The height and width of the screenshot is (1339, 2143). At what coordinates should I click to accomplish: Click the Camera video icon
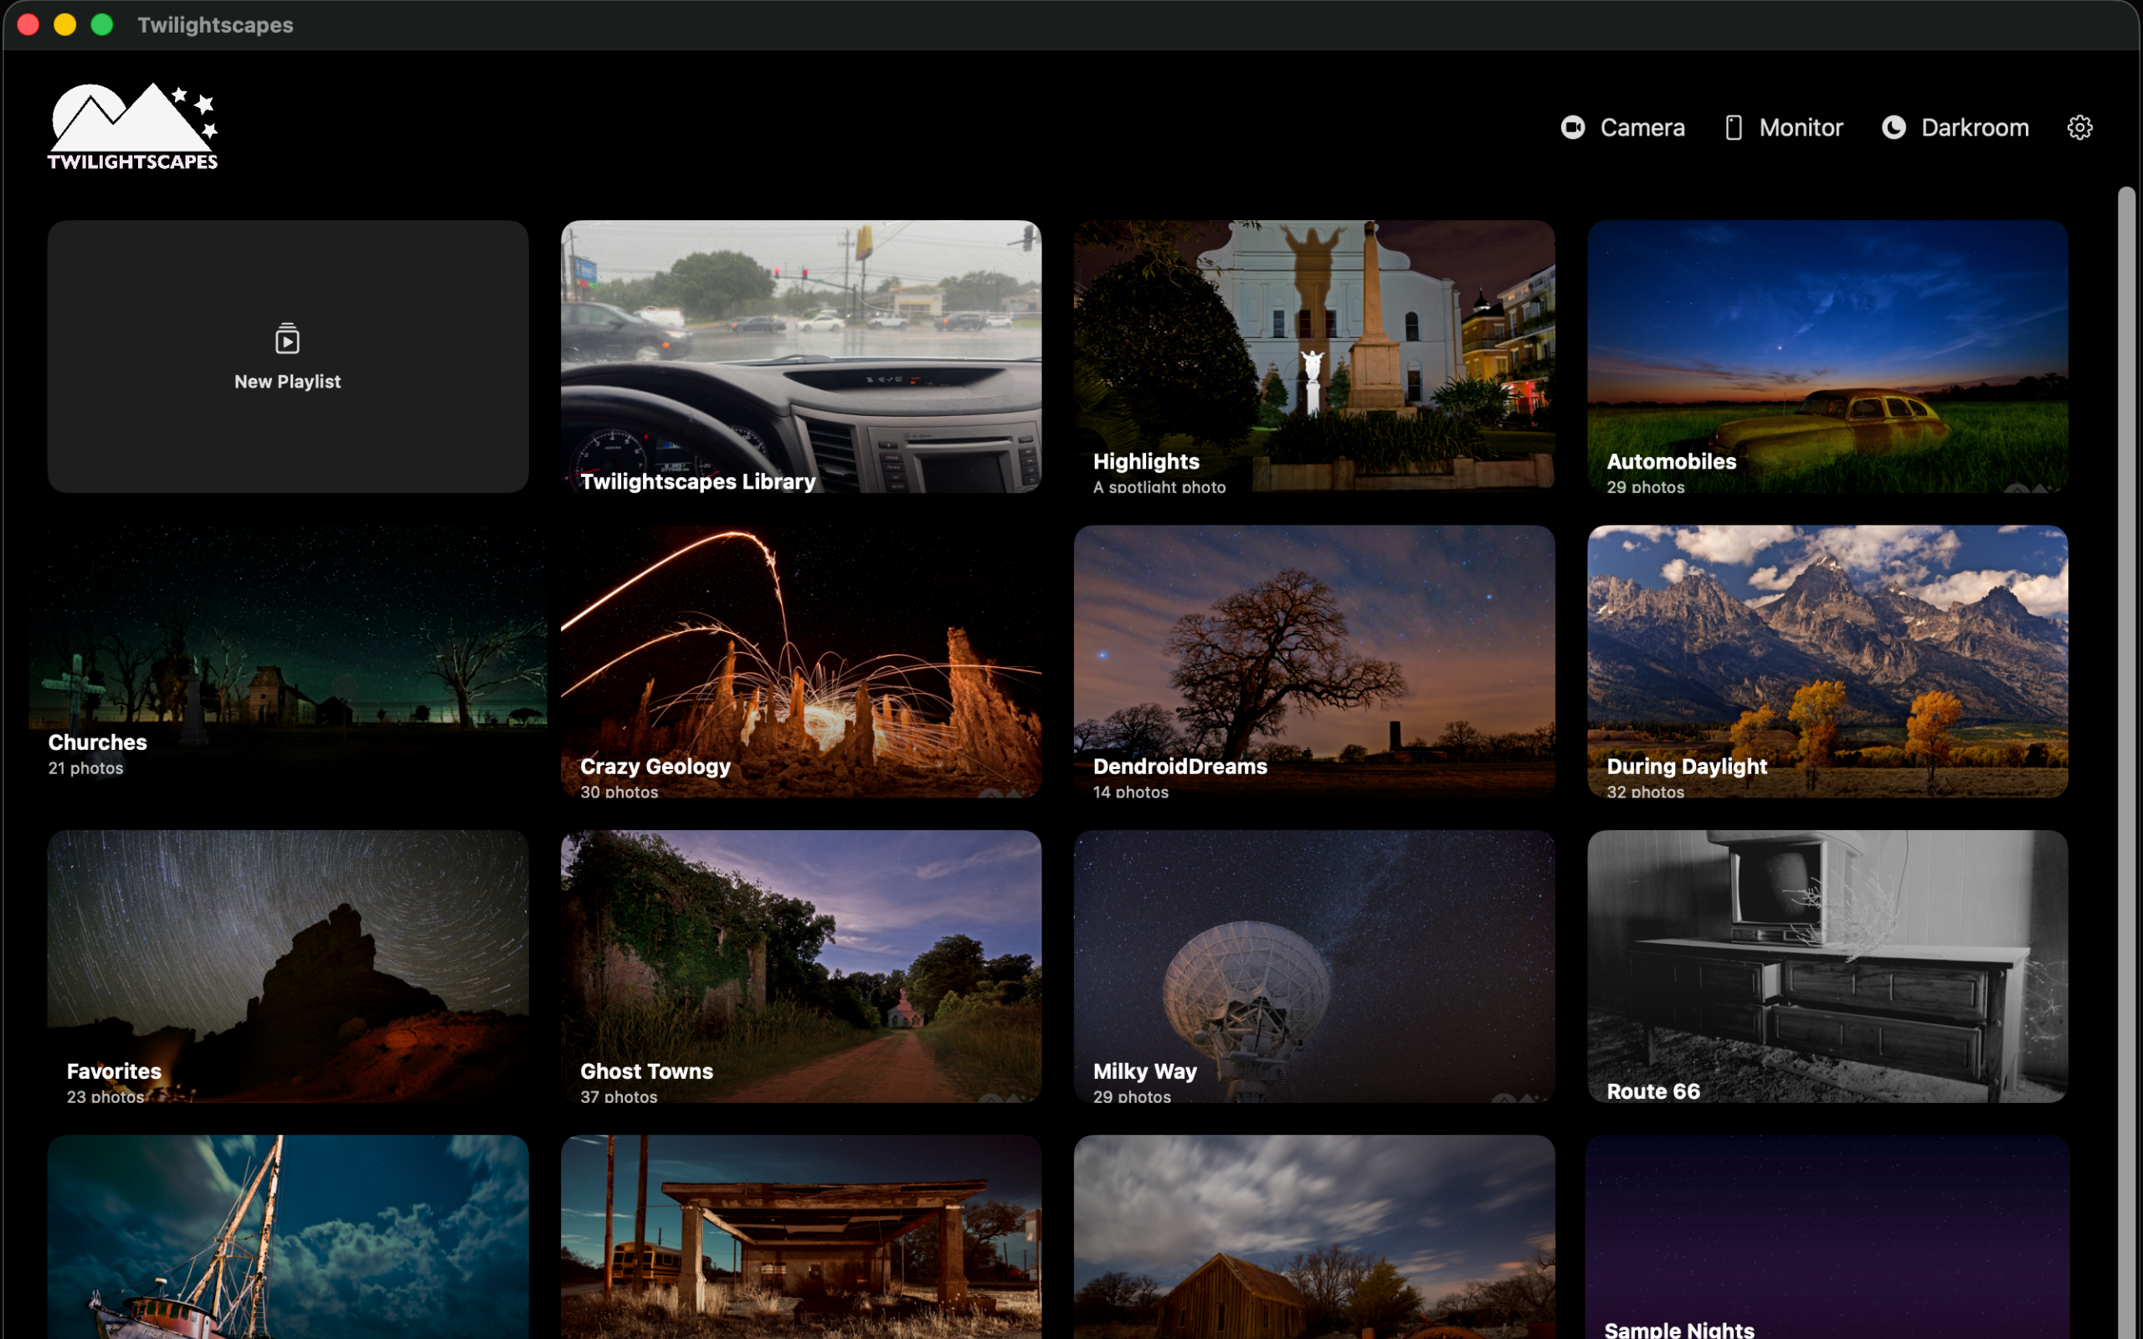(1573, 127)
